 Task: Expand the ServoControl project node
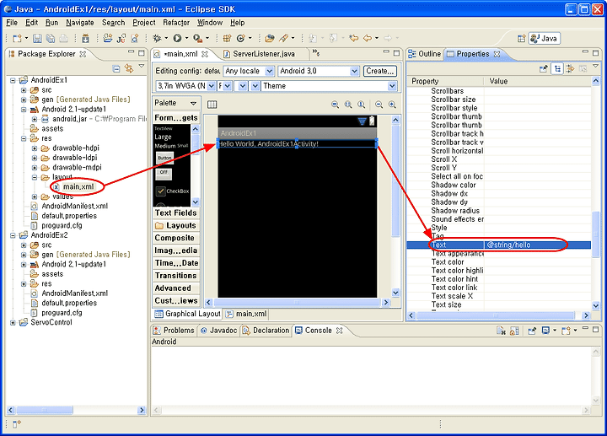pyautogui.click(x=13, y=322)
